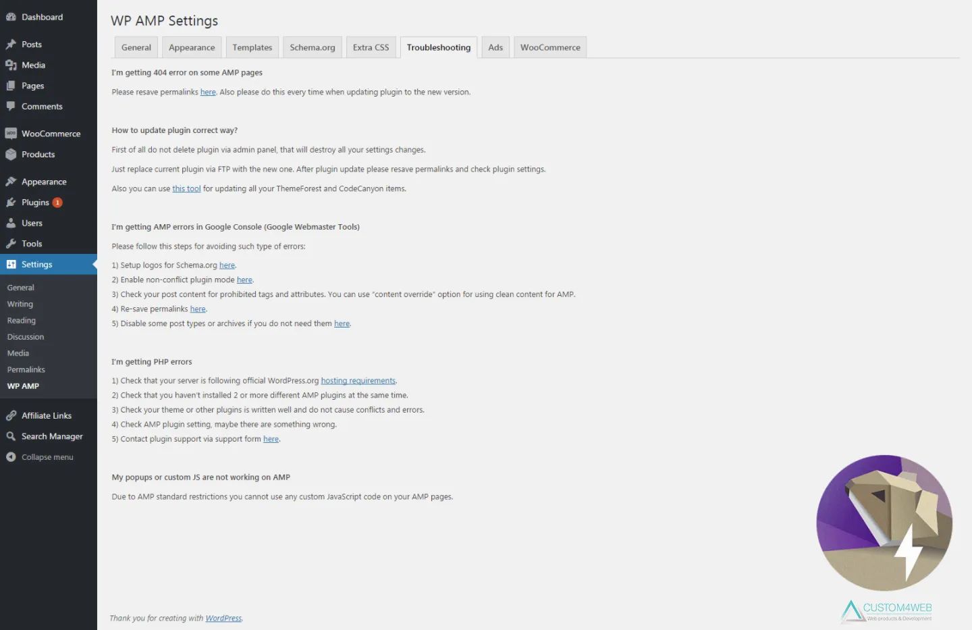The height and width of the screenshot is (630, 972).
Task: Click the Custom4Web bear logo image
Action: (884, 523)
